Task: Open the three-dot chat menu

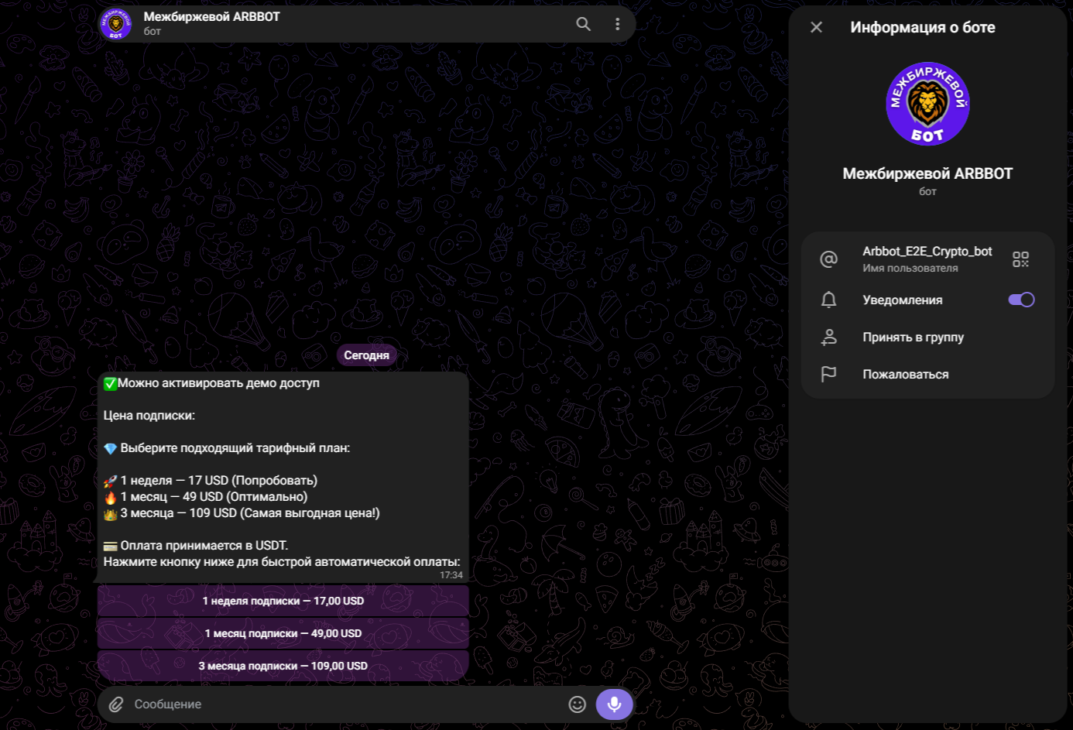Action: [617, 24]
